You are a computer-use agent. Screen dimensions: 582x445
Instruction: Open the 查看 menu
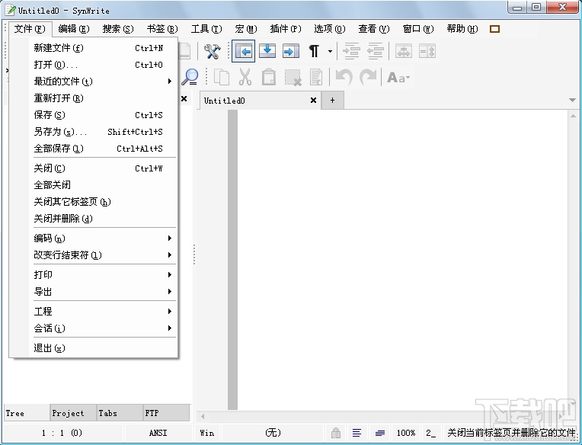point(374,29)
